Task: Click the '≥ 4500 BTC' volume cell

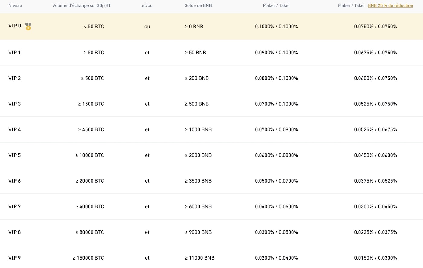Action: 91,129
